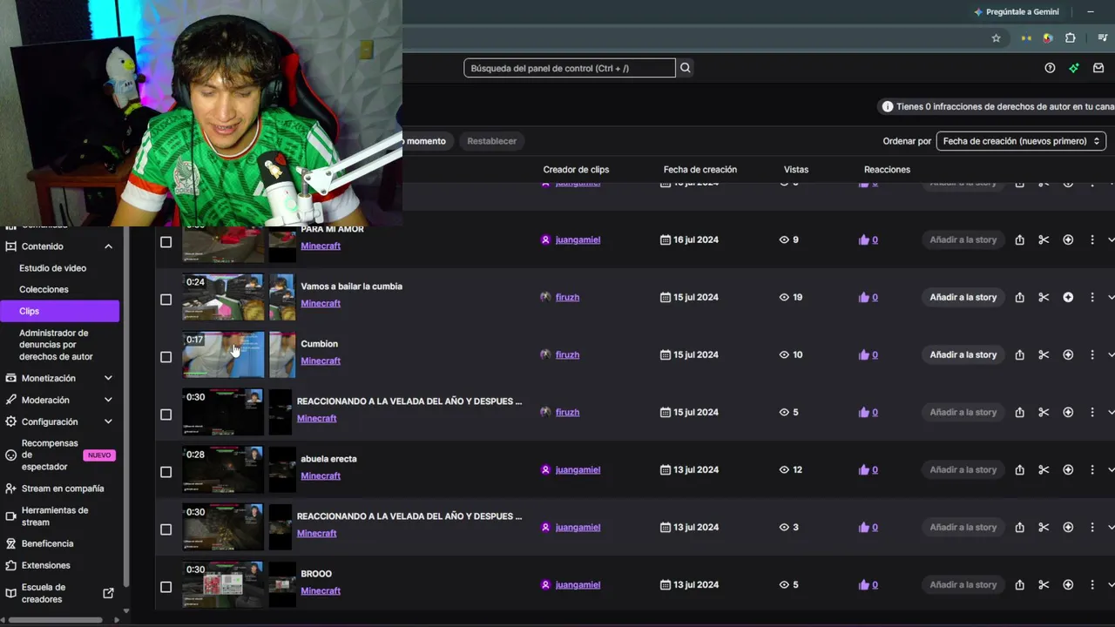Expand the Cumbion row details chevron

1111,354
